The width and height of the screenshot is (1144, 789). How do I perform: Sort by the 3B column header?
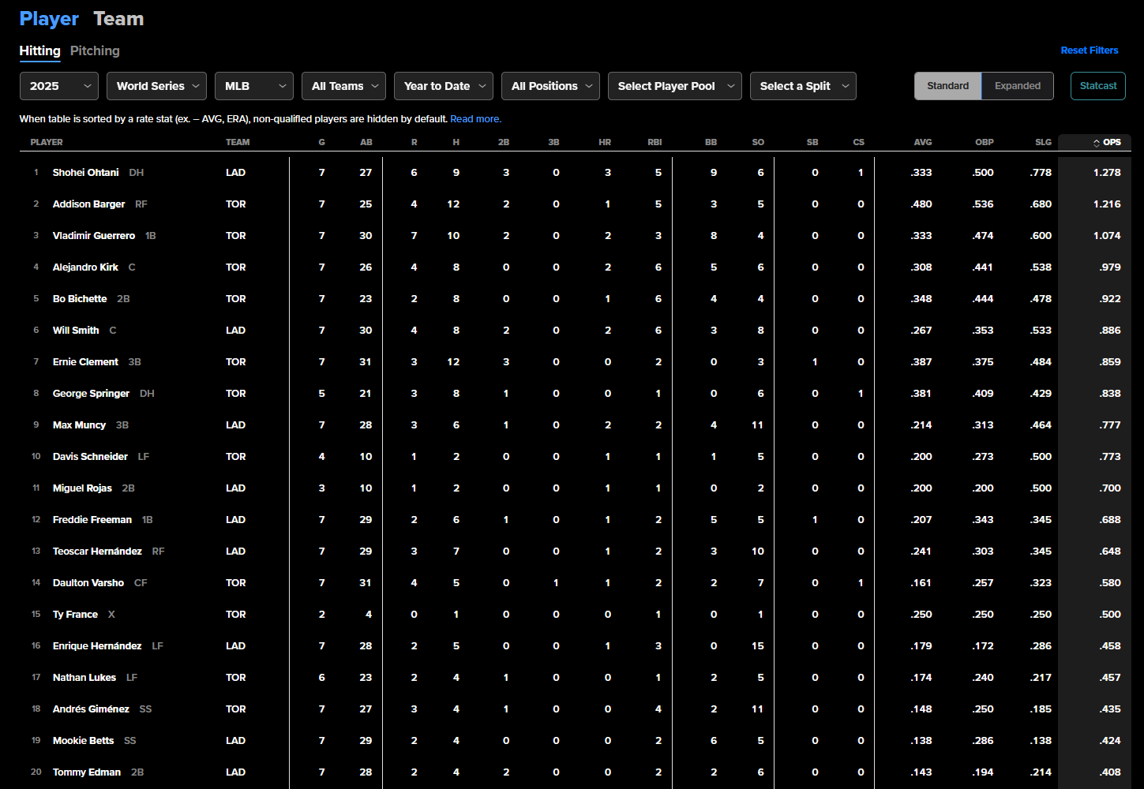point(553,143)
